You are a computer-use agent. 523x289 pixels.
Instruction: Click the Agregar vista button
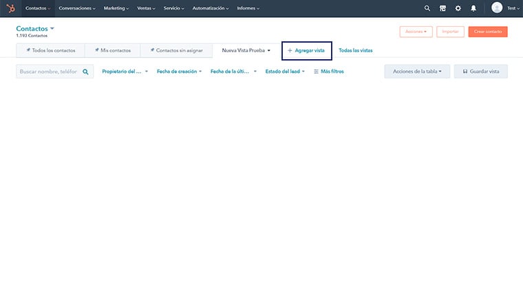[306, 50]
